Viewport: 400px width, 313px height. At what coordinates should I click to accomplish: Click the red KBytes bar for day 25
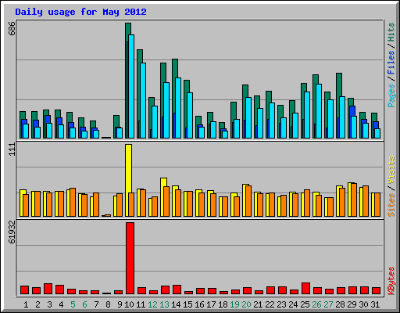pos(306,288)
